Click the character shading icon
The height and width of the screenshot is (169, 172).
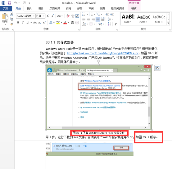(x=72, y=23)
